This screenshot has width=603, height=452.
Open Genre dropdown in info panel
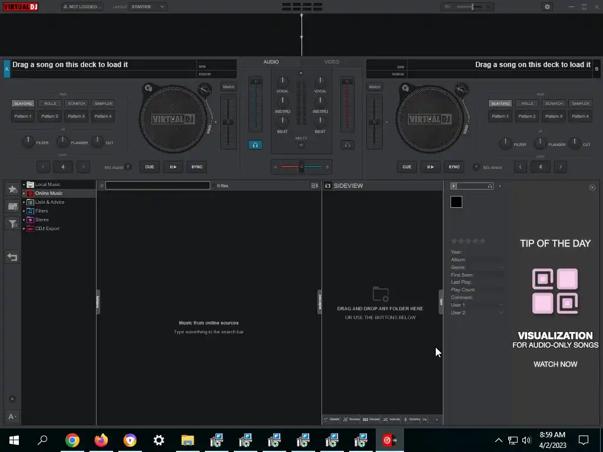click(501, 268)
